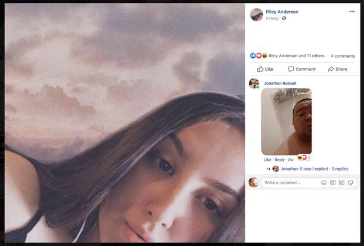The image size is (364, 246).
Task: Click Riley Anderson's profile picture avatar
Action: tap(256, 15)
